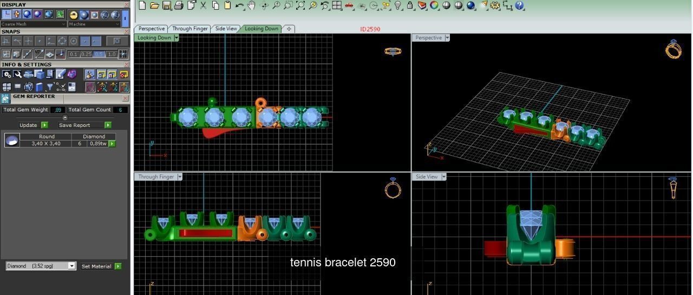Click the yellow sphere material icon in Display
This screenshot has width=693, height=295.
point(74,15)
